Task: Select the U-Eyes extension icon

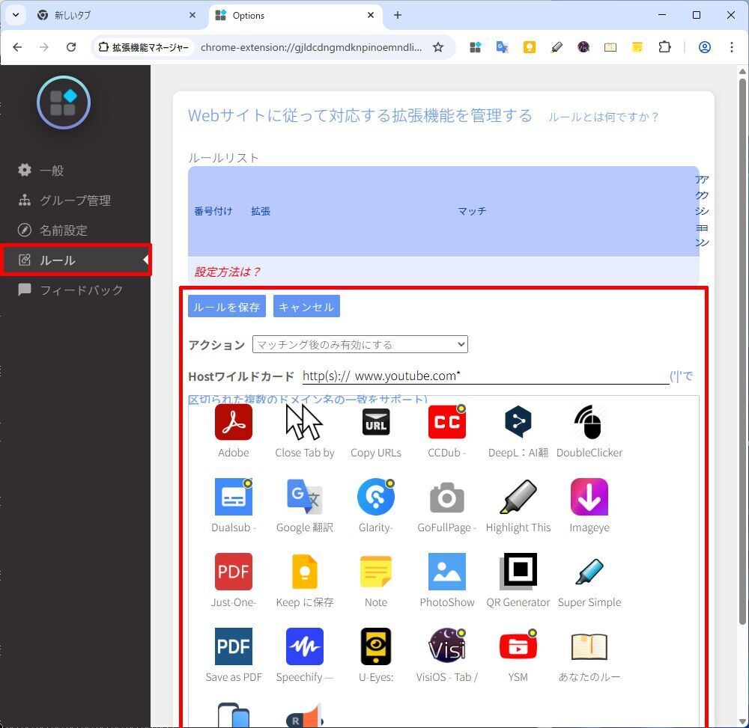Action: click(375, 646)
